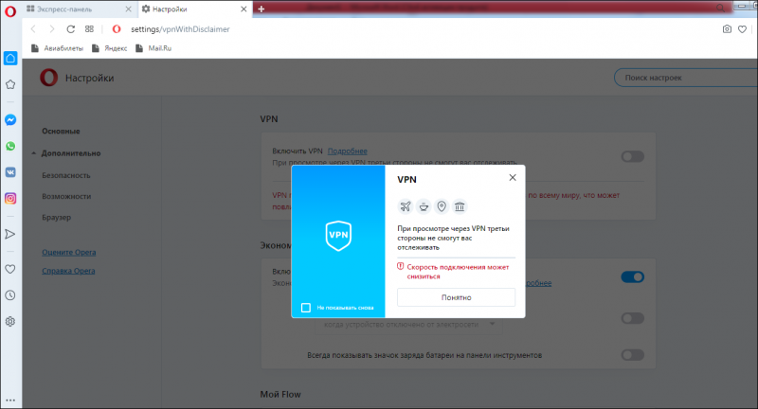Open 'Основные' settings section
The height and width of the screenshot is (409, 758).
tap(61, 131)
